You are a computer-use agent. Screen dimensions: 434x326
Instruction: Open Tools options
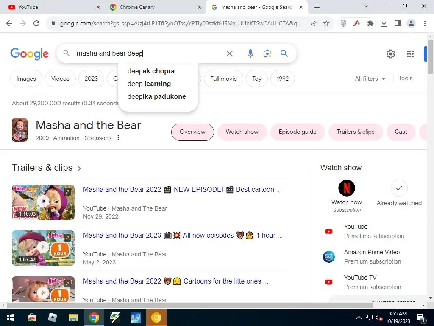pos(405,79)
